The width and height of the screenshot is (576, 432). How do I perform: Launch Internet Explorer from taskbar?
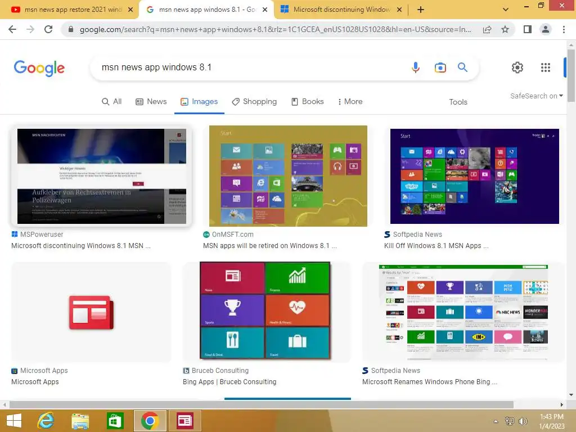coord(46,421)
